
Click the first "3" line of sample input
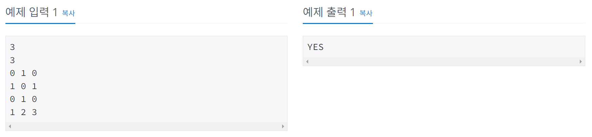tap(13, 47)
